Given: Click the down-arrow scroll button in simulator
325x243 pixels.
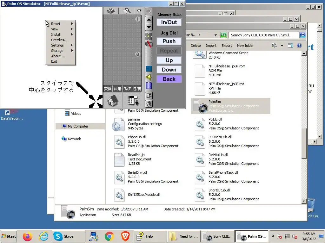Looking at the screenshot, I should click(149, 27).
